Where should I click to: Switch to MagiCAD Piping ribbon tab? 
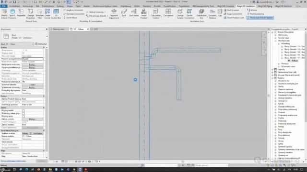pyautogui.click(x=265, y=6)
